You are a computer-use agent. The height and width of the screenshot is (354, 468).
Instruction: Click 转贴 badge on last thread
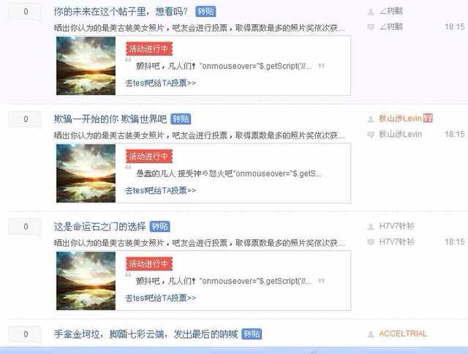tap(252, 334)
